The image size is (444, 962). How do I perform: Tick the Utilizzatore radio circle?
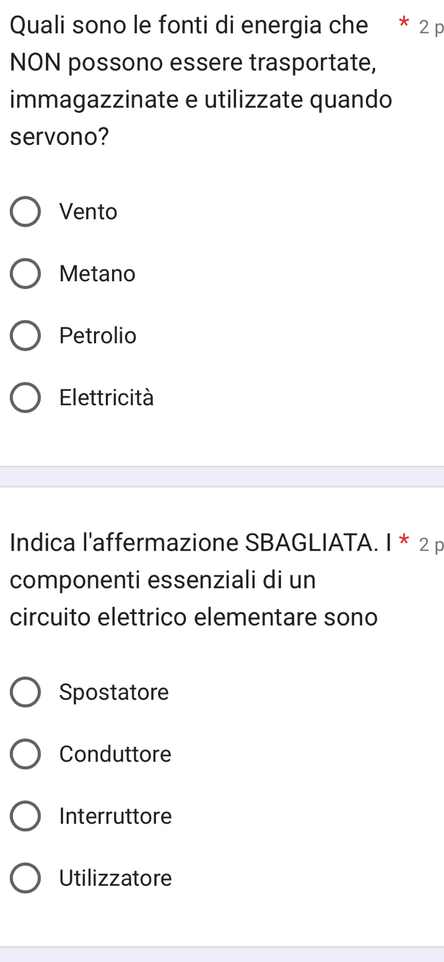tap(25, 878)
